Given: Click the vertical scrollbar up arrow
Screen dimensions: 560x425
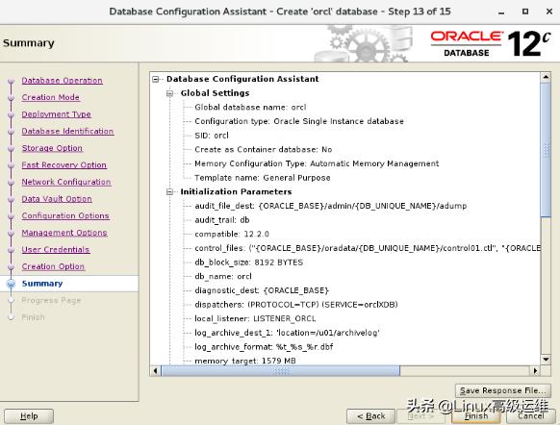Looking at the screenshot, I should click(x=546, y=77).
